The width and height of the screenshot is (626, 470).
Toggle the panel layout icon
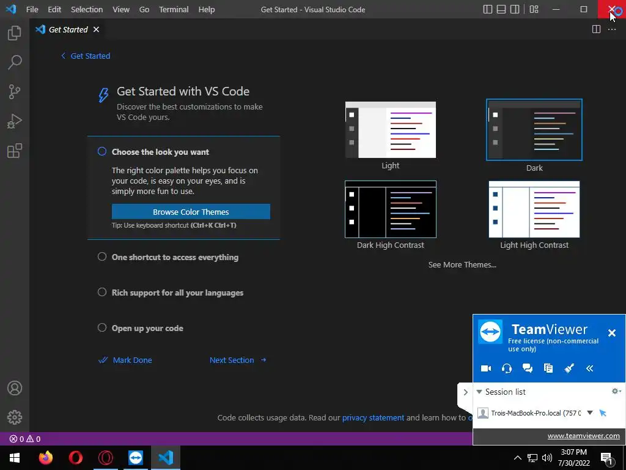pyautogui.click(x=501, y=9)
